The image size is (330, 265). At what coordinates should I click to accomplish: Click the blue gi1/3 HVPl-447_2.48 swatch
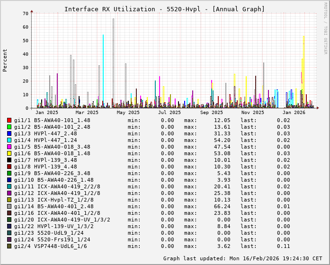(x=9, y=134)
